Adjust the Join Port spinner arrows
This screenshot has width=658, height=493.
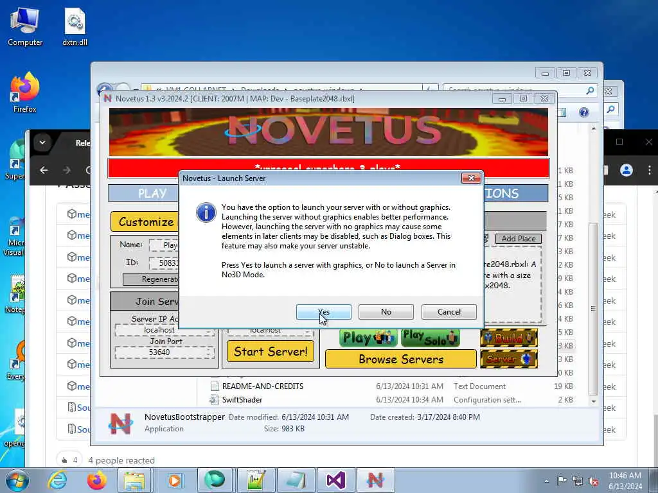(209, 352)
